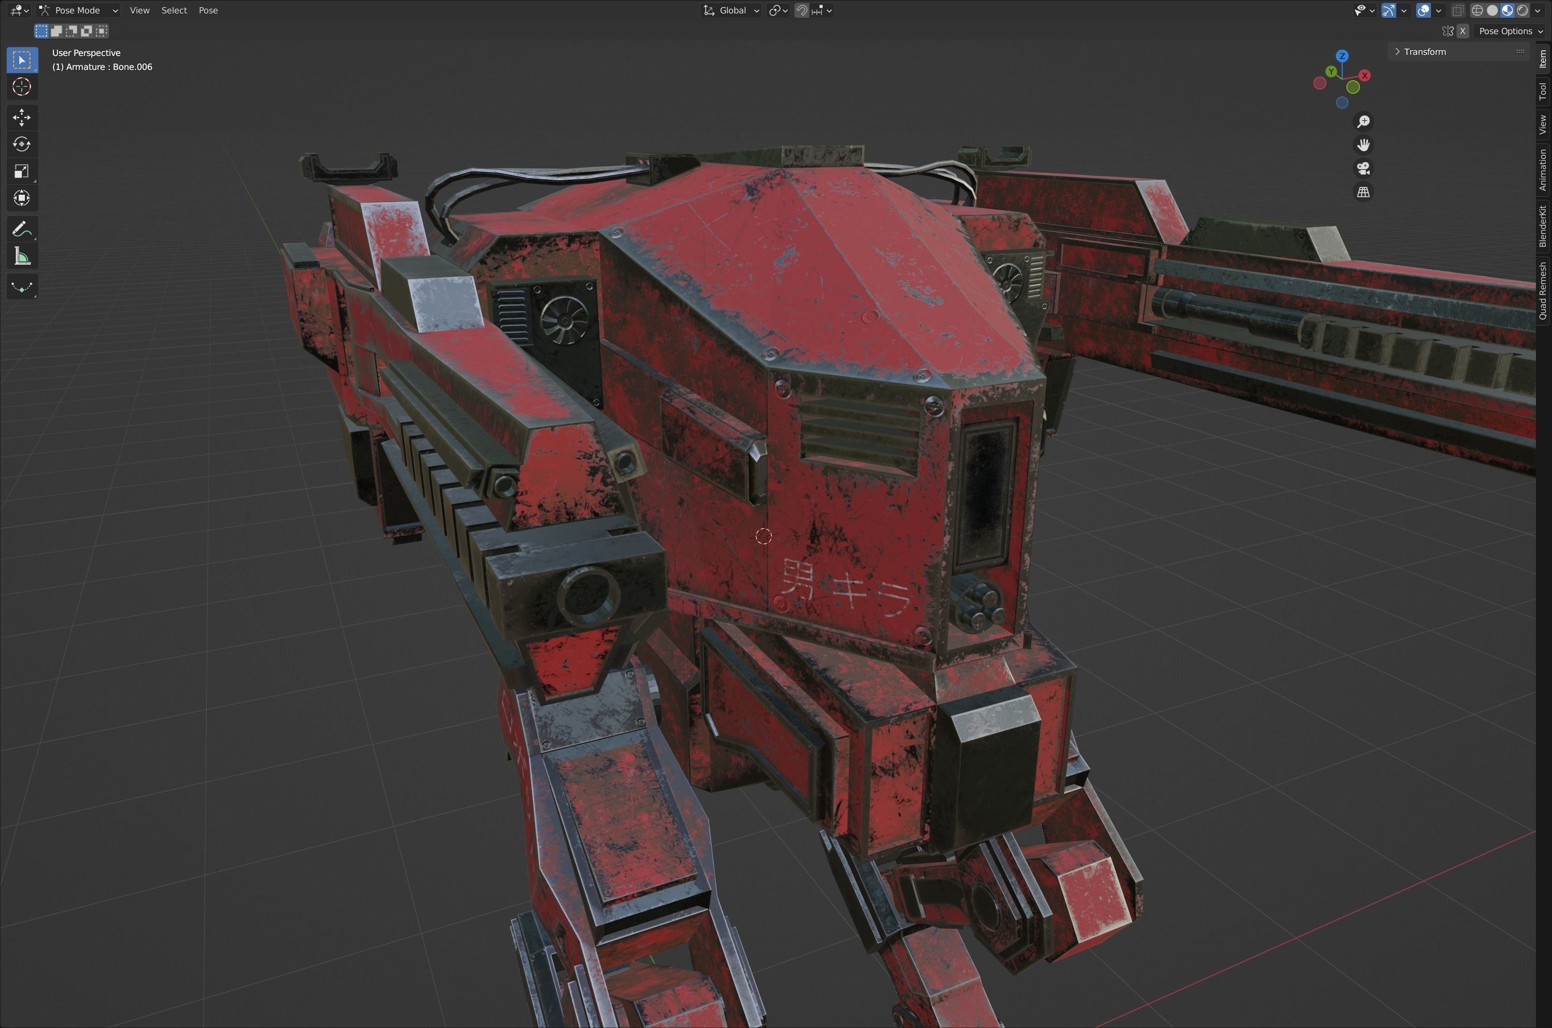Viewport: 1552px width, 1028px height.
Task: Select the Move tool
Action: pyautogui.click(x=22, y=118)
